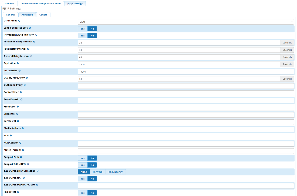
Task: Click the Max Retries input field
Action: pyautogui.click(x=186, y=72)
